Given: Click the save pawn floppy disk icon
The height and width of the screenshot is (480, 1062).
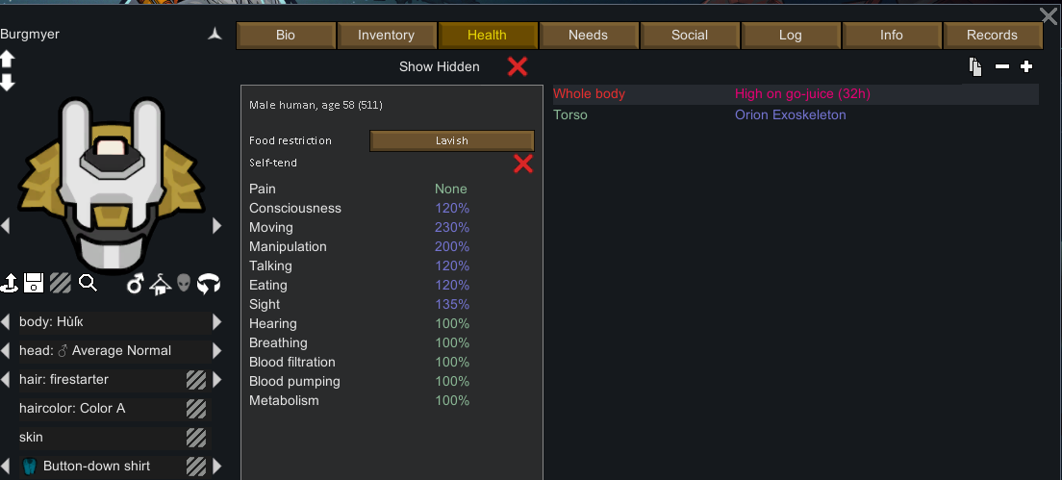Looking at the screenshot, I should [x=34, y=283].
